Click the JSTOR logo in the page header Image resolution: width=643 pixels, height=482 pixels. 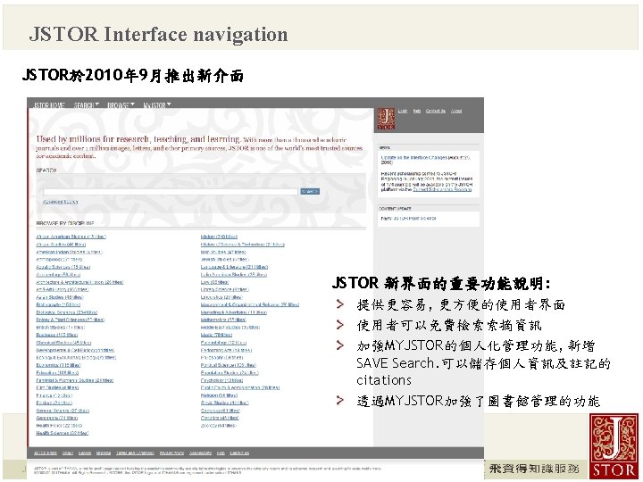pyautogui.click(x=386, y=119)
